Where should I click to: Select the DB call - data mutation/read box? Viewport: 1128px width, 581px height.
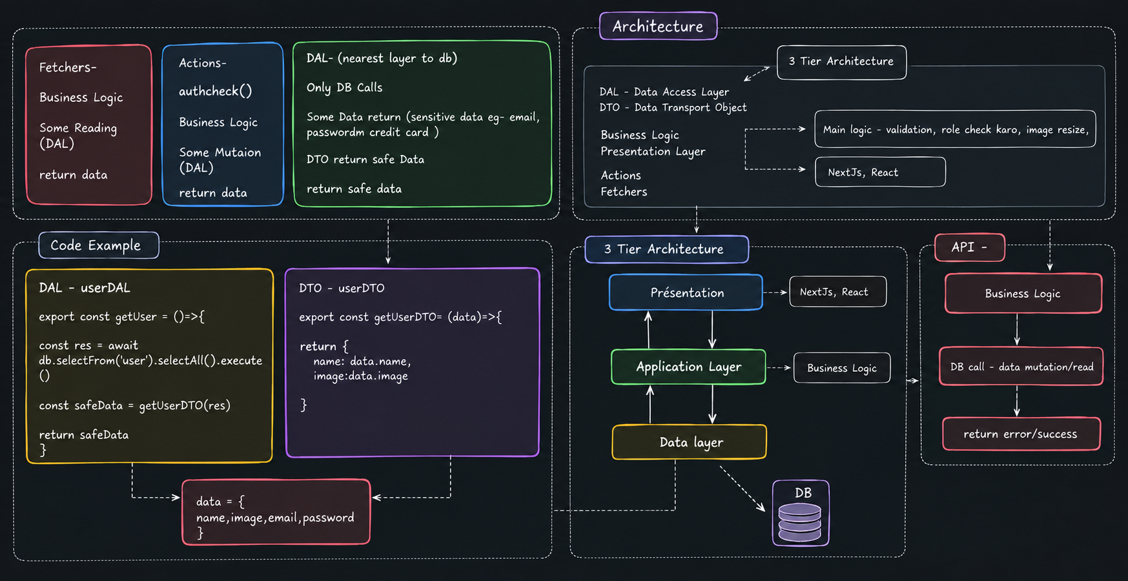(1021, 367)
